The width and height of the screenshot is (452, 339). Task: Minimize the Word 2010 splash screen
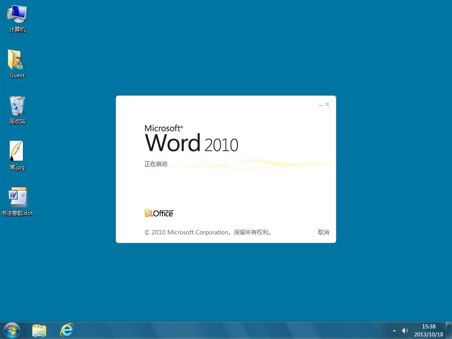click(x=321, y=104)
